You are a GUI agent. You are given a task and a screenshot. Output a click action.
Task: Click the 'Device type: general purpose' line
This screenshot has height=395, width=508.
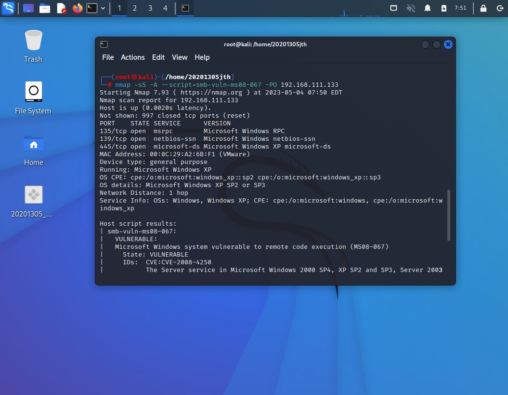154,162
